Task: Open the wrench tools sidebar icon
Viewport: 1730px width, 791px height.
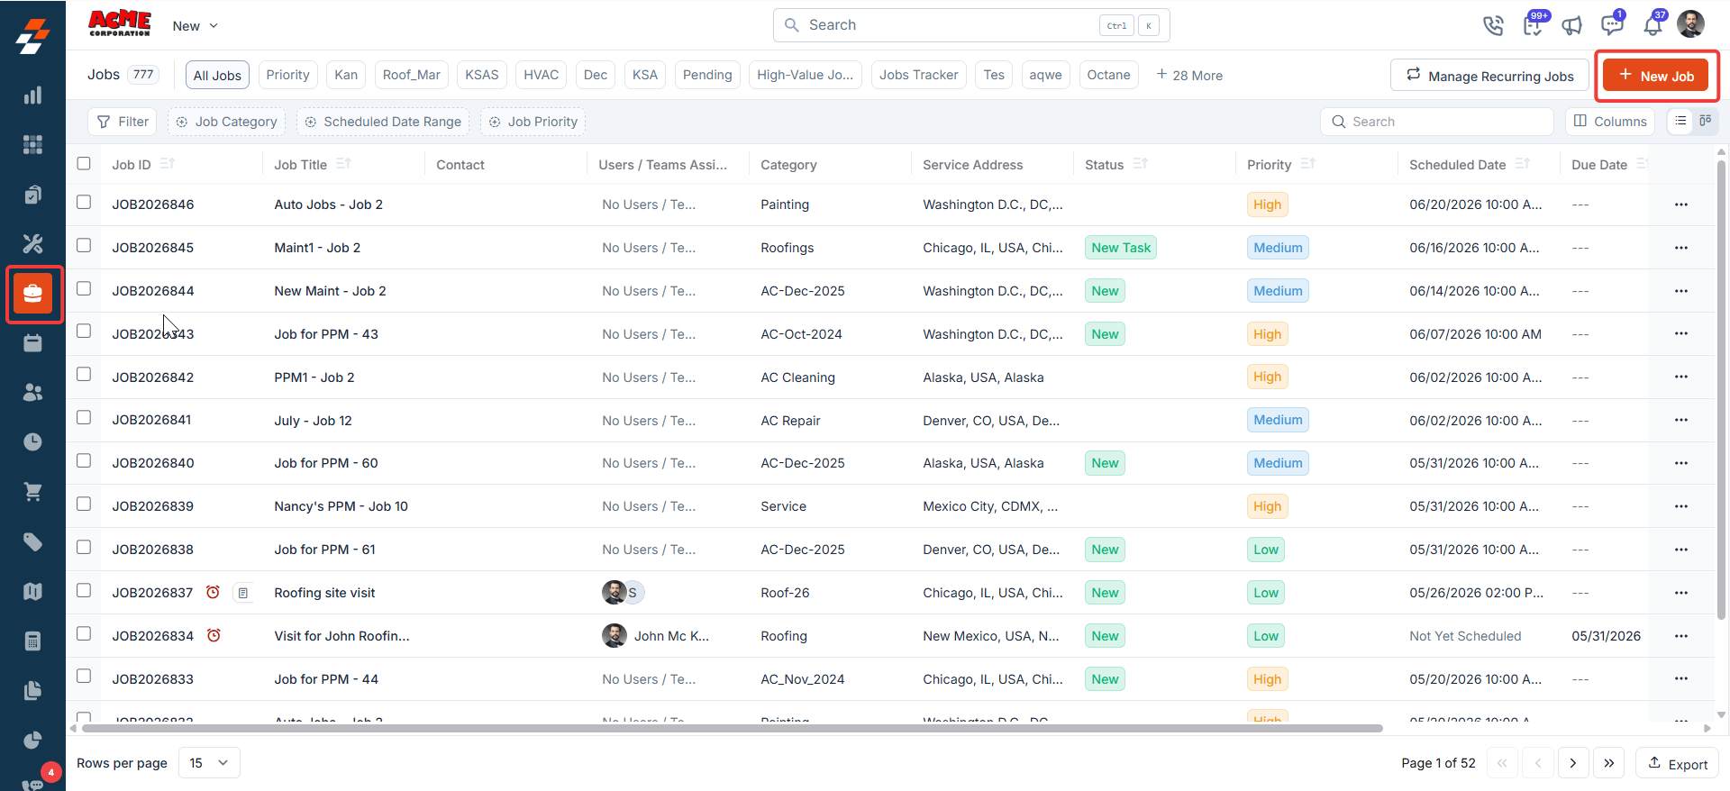Action: pos(32,243)
